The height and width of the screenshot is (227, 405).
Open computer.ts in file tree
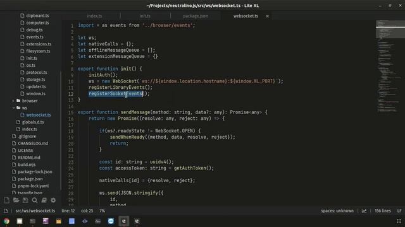tap(37, 23)
